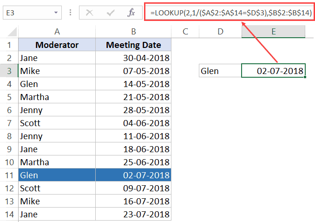Select column B header
The height and width of the screenshot is (222, 315).
point(133,32)
